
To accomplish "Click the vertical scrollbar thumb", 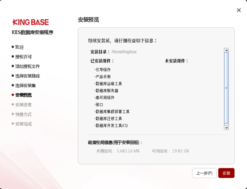I will [226, 88].
